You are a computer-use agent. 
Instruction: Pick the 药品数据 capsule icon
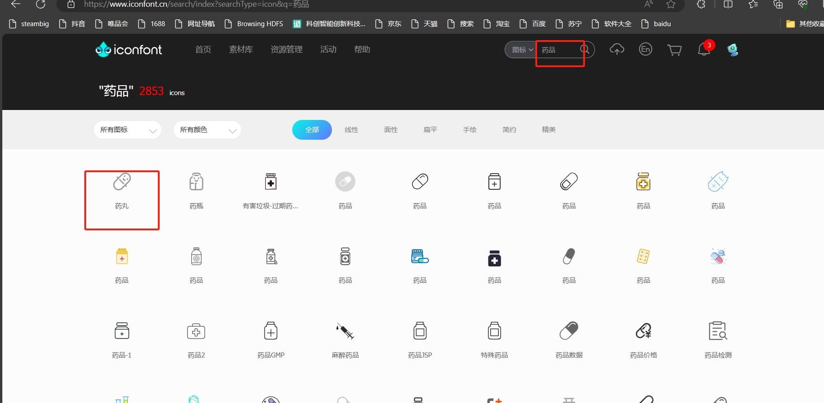click(x=569, y=331)
